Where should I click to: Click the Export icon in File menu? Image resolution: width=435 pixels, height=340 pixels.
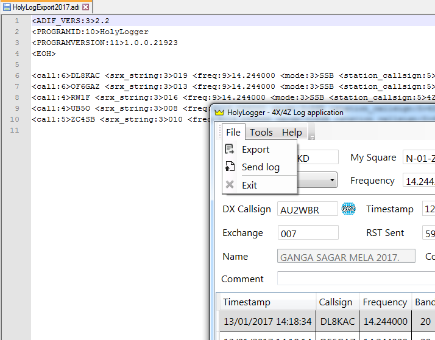pyautogui.click(x=230, y=149)
